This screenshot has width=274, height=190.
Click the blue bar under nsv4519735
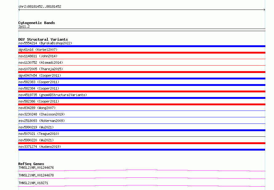(x=142, y=98)
